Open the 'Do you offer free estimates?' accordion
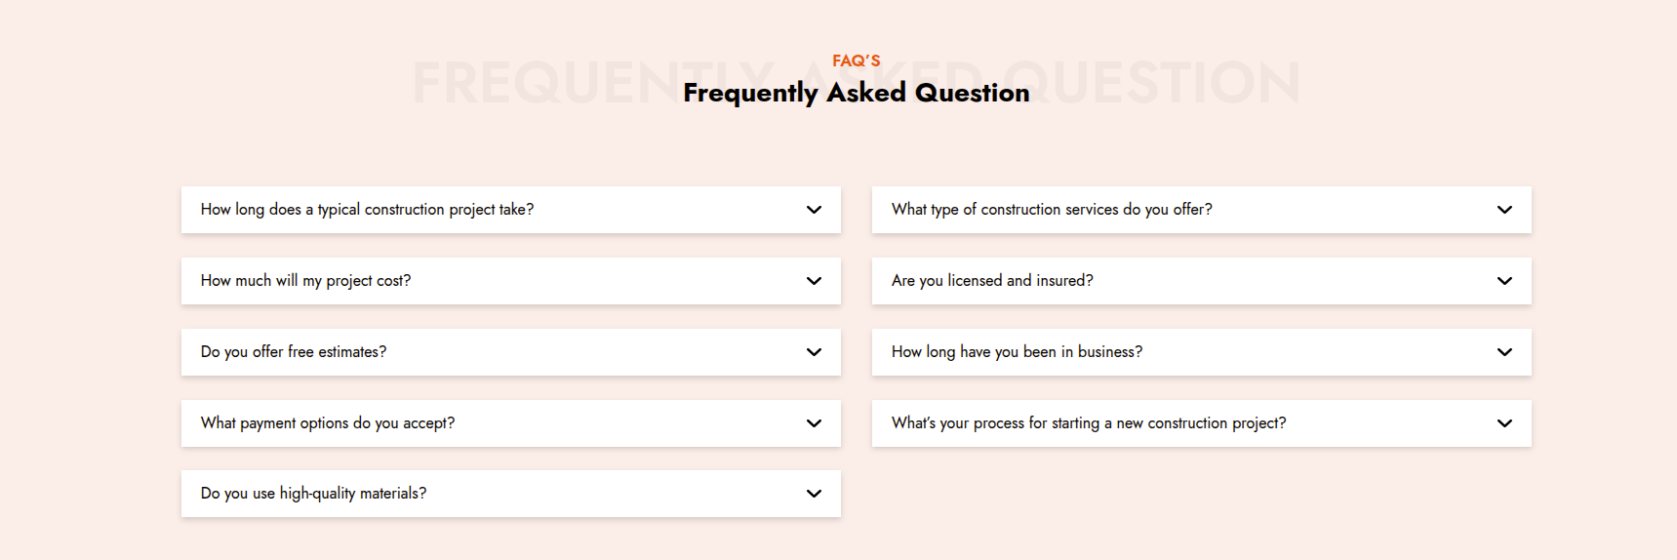 click(x=294, y=352)
